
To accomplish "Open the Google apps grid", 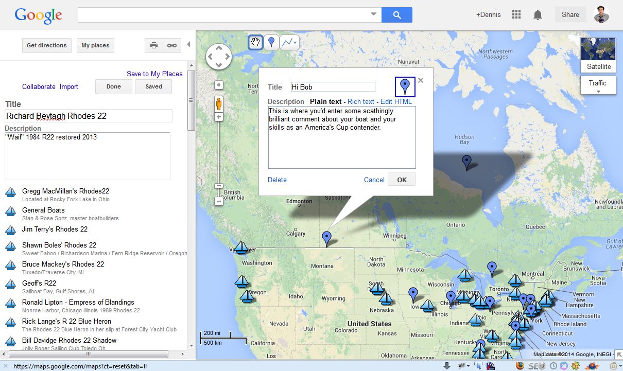I will click(516, 15).
